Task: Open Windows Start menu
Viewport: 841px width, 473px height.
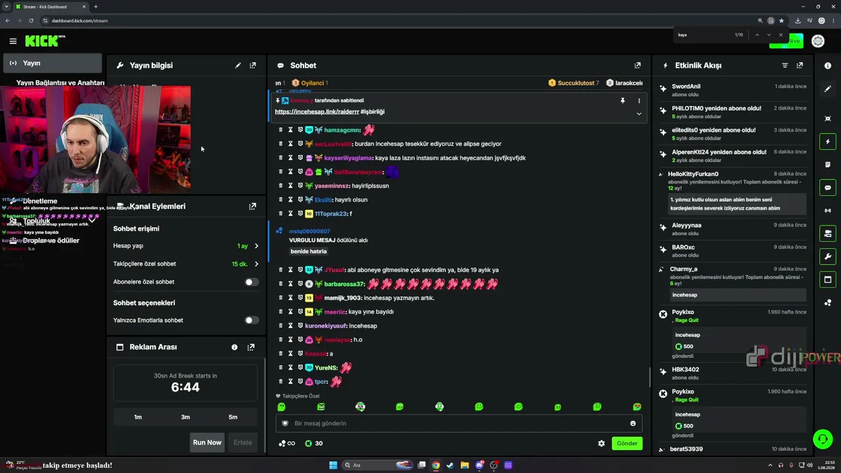Action: coord(333,465)
